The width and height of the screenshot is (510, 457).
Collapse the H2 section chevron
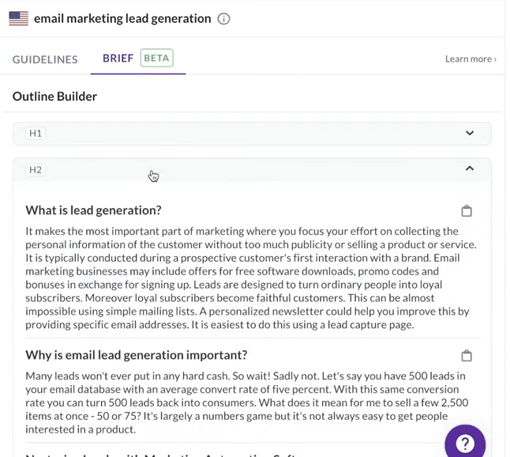click(x=470, y=168)
